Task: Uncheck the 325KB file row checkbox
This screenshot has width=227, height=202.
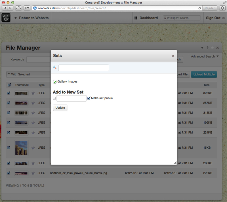Action: point(9,93)
